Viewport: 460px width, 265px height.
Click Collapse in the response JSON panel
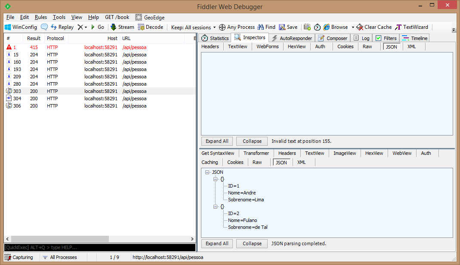click(x=252, y=243)
